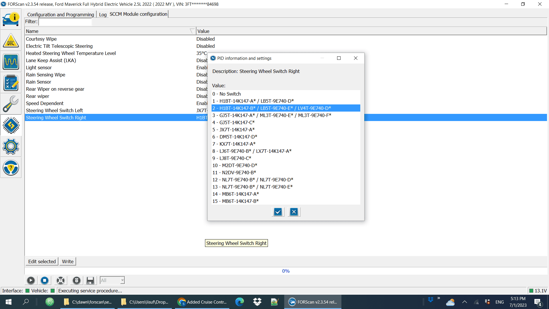This screenshot has width=549, height=309.
Task: Select value 13 - NL7T-9E740-B* / NL7T-9E740-E*
Action: (286, 187)
